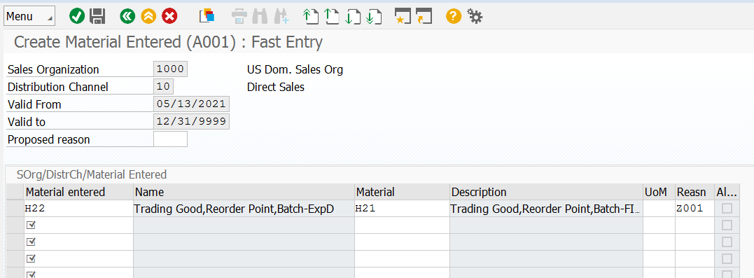Click the Proposed reason input field
Viewport: 754px width, 278px height.
point(170,139)
